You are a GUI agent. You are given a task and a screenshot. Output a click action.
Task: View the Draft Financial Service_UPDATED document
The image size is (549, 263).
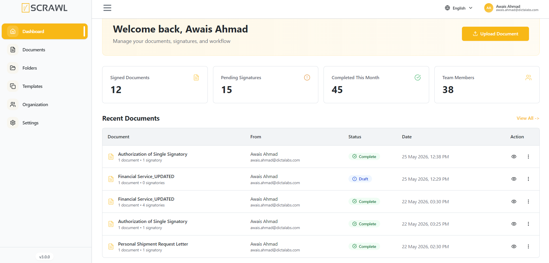click(x=514, y=179)
